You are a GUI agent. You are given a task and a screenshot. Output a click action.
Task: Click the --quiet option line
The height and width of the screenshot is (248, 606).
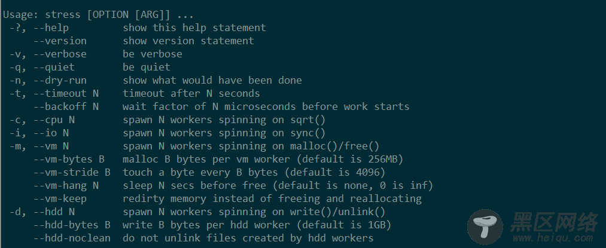(x=90, y=67)
